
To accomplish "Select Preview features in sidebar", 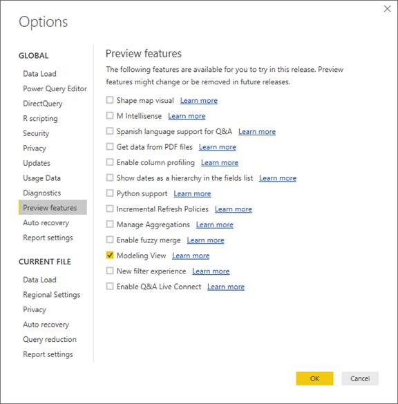I will (53, 207).
